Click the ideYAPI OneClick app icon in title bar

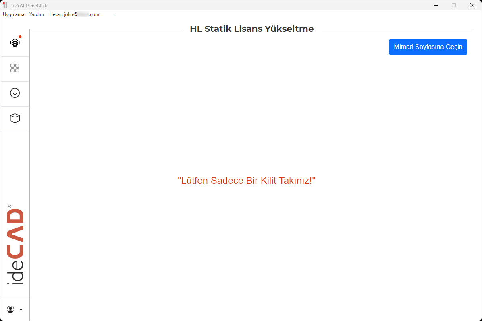point(4,5)
